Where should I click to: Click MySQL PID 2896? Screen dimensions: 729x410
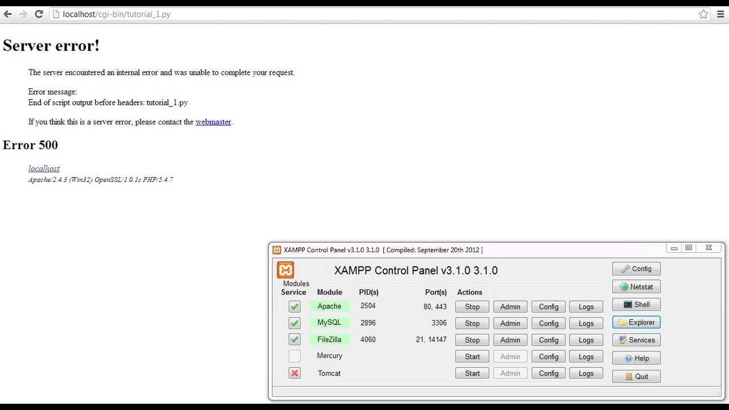pos(368,322)
